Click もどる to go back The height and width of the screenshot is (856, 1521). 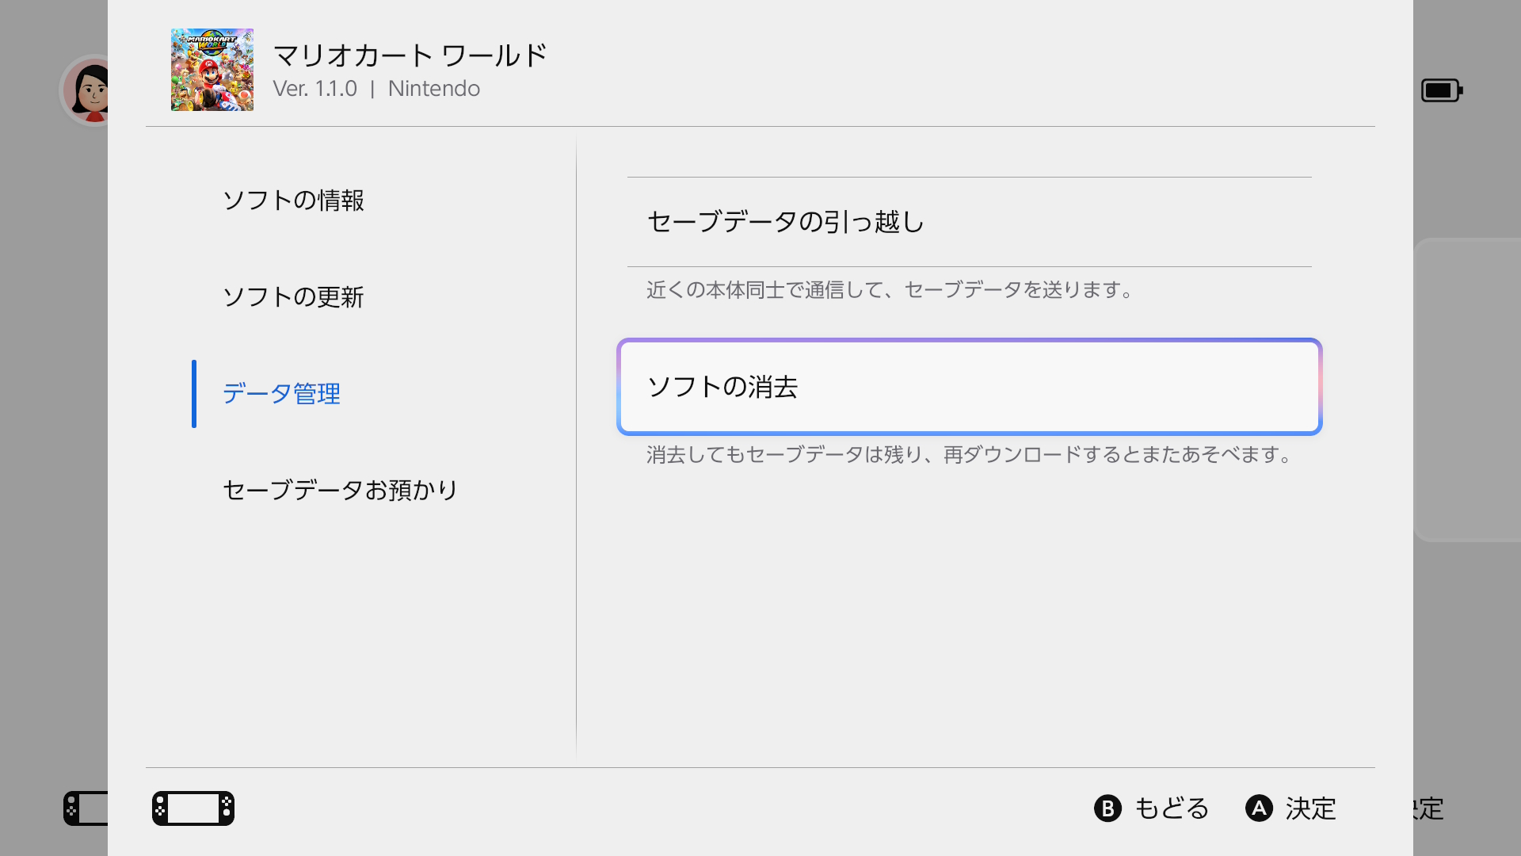point(1170,809)
